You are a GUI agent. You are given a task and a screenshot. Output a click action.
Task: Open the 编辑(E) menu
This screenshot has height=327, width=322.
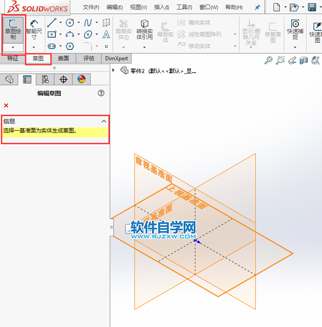(x=114, y=7)
